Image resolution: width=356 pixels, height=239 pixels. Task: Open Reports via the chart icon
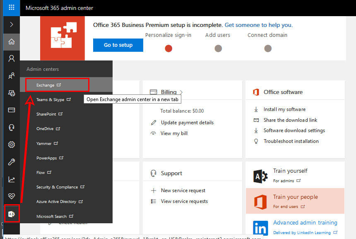coord(11,179)
